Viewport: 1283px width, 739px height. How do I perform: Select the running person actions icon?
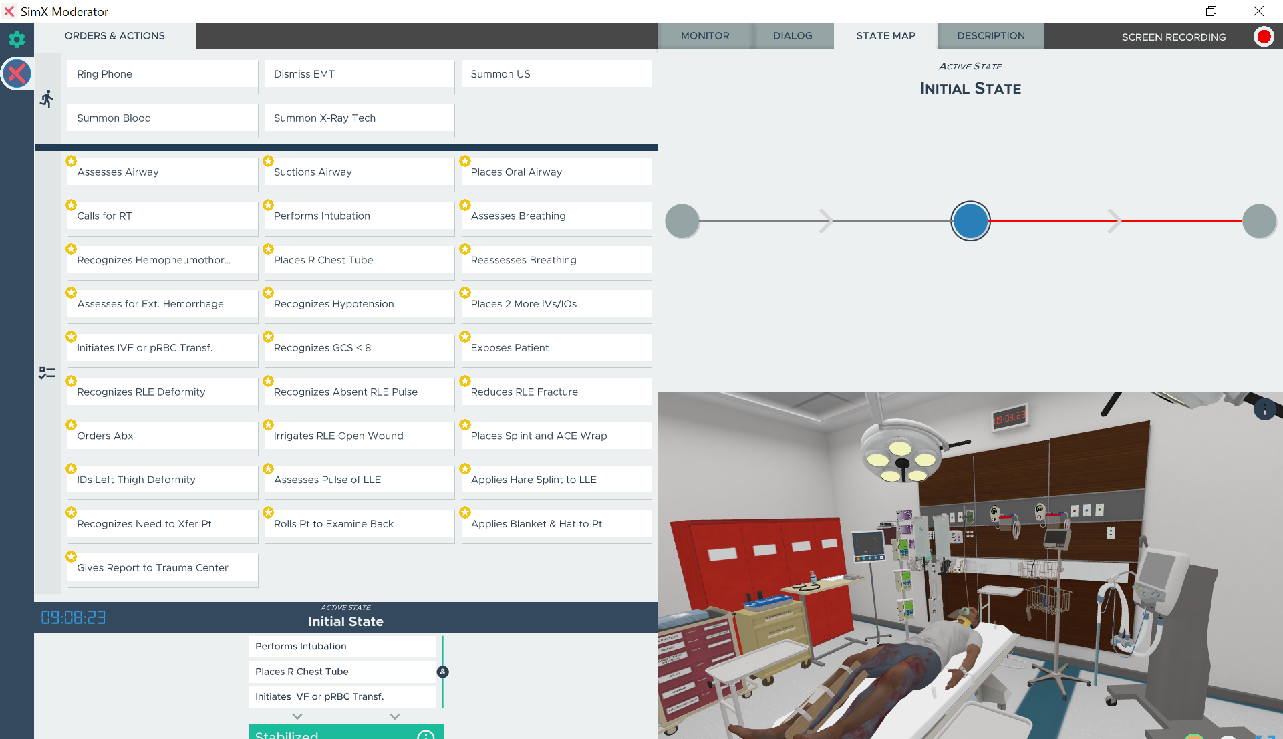point(47,100)
